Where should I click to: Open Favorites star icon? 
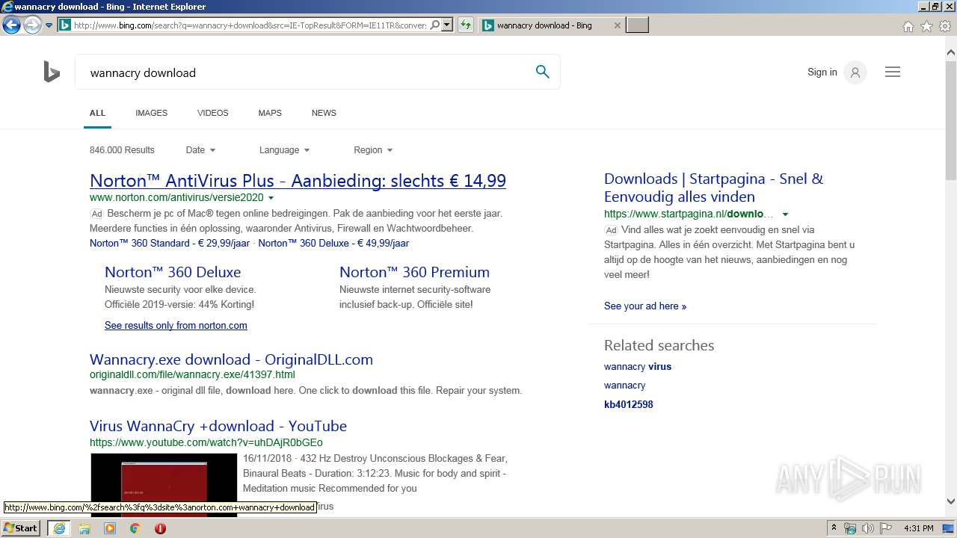click(926, 26)
